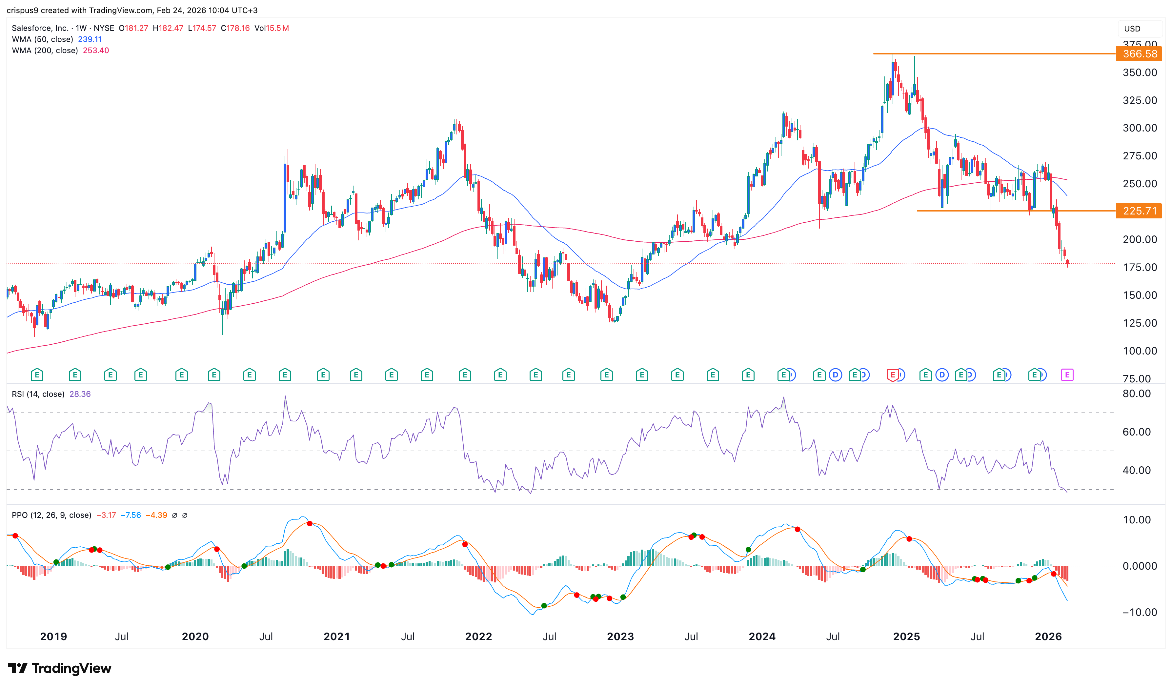Click the Salesforce, Inc. symbol title
This screenshot has height=688, width=1172.
point(40,29)
